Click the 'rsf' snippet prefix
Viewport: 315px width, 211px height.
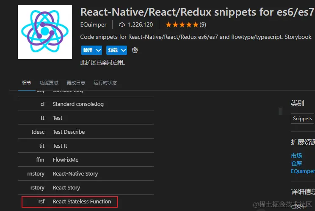(x=41, y=201)
